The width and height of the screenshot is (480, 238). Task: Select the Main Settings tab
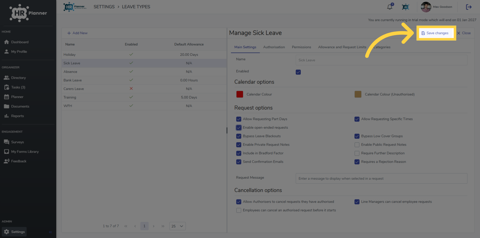point(245,47)
